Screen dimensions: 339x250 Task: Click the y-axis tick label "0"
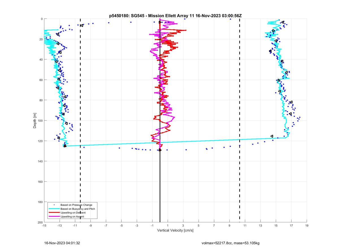coord(42,19)
